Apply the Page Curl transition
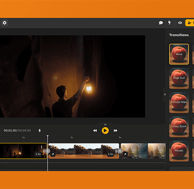 click(x=179, y=78)
